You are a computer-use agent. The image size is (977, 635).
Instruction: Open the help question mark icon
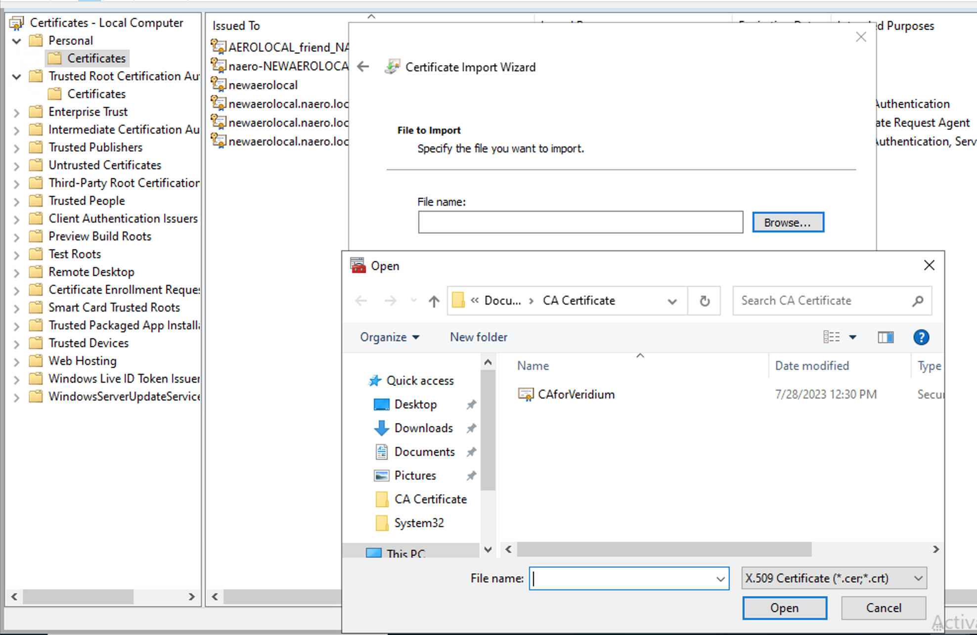pyautogui.click(x=921, y=337)
